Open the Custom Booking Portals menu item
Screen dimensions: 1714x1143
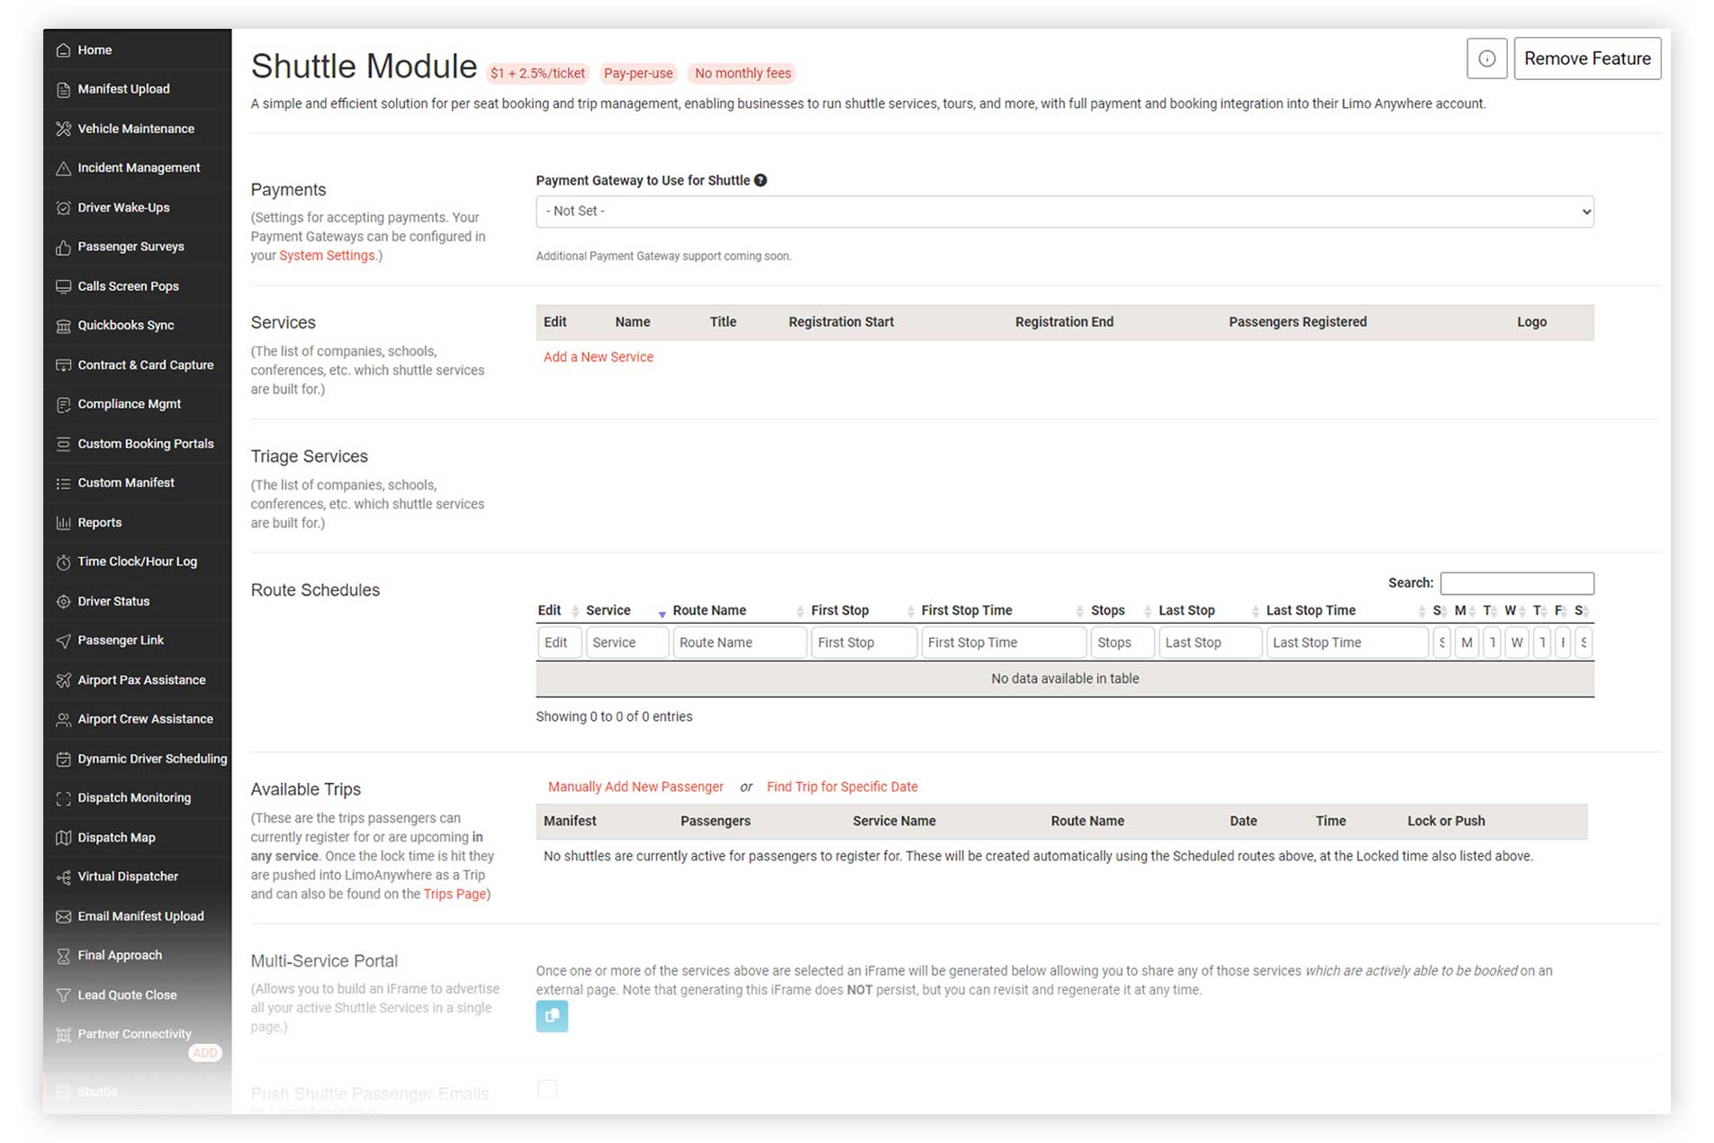pyautogui.click(x=145, y=444)
